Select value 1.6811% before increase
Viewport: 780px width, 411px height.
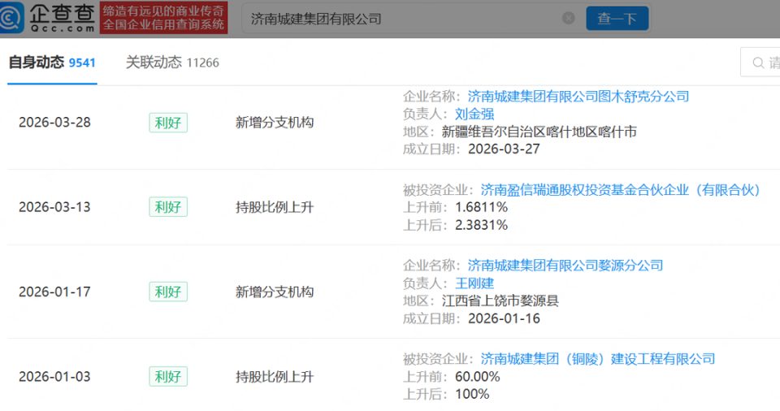pyautogui.click(x=481, y=207)
